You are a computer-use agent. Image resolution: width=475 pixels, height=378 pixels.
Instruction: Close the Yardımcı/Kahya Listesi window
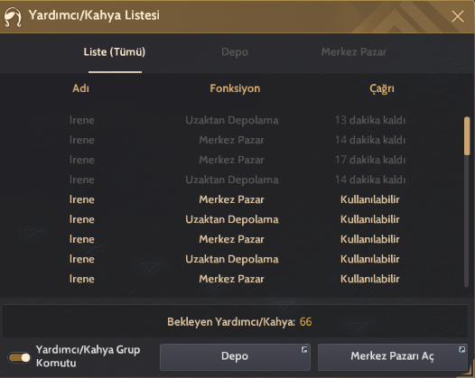coord(458,16)
